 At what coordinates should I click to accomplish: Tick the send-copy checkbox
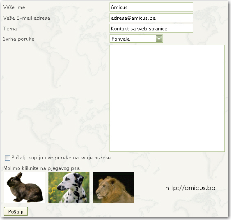point(7,158)
